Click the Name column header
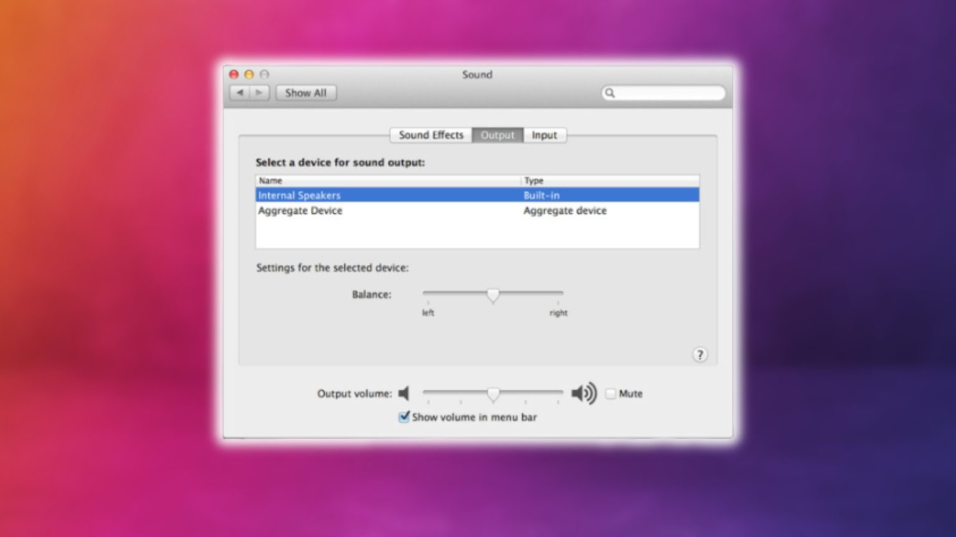Image resolution: width=956 pixels, height=537 pixels. tap(271, 180)
